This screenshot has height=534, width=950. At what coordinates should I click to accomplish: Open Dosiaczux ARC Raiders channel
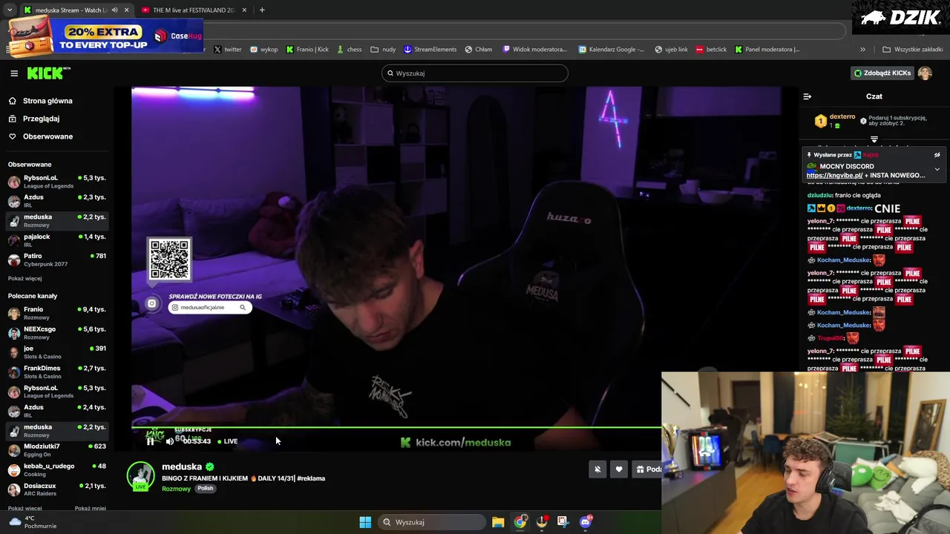tap(56, 489)
